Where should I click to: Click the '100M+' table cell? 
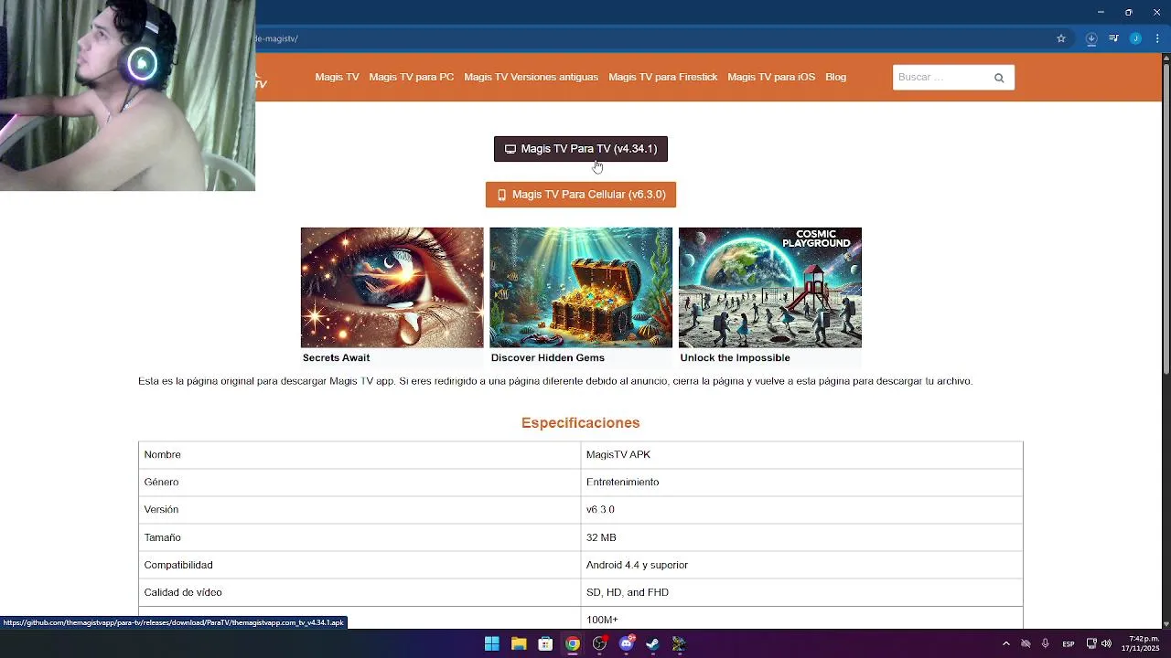(x=801, y=619)
